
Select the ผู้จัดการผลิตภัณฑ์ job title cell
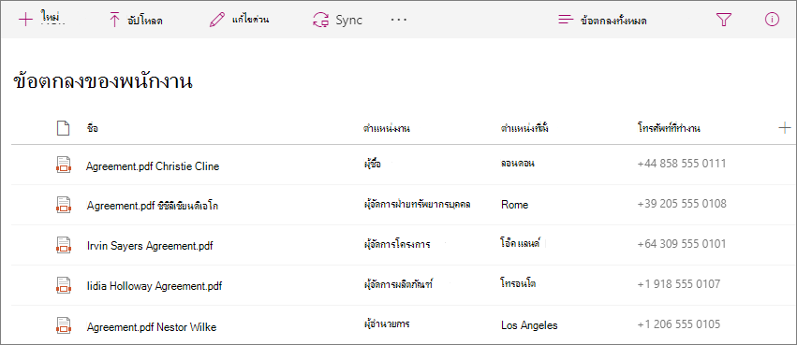coord(399,284)
